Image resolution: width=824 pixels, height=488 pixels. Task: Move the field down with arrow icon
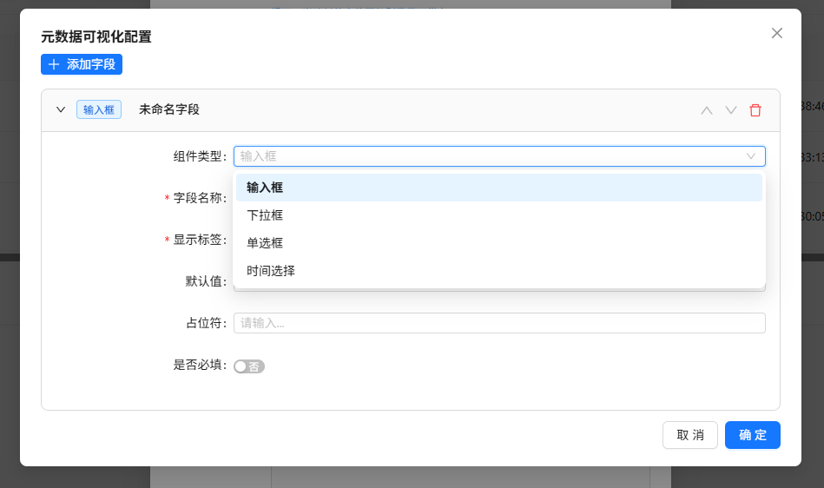pos(731,110)
